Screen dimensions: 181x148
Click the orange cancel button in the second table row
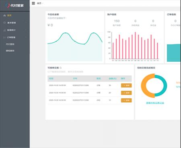click(x=126, y=93)
